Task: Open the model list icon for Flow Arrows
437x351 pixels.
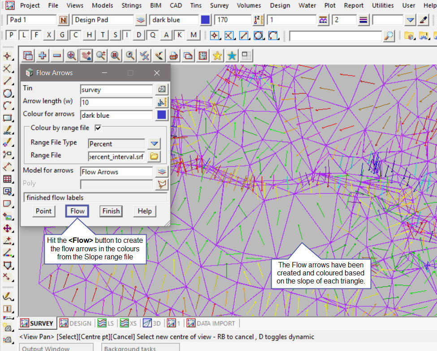Action: coord(162,172)
